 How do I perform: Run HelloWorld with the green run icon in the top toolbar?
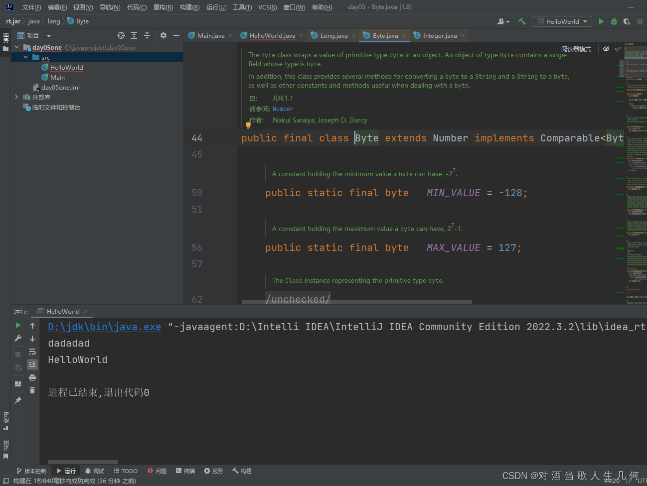[601, 21]
